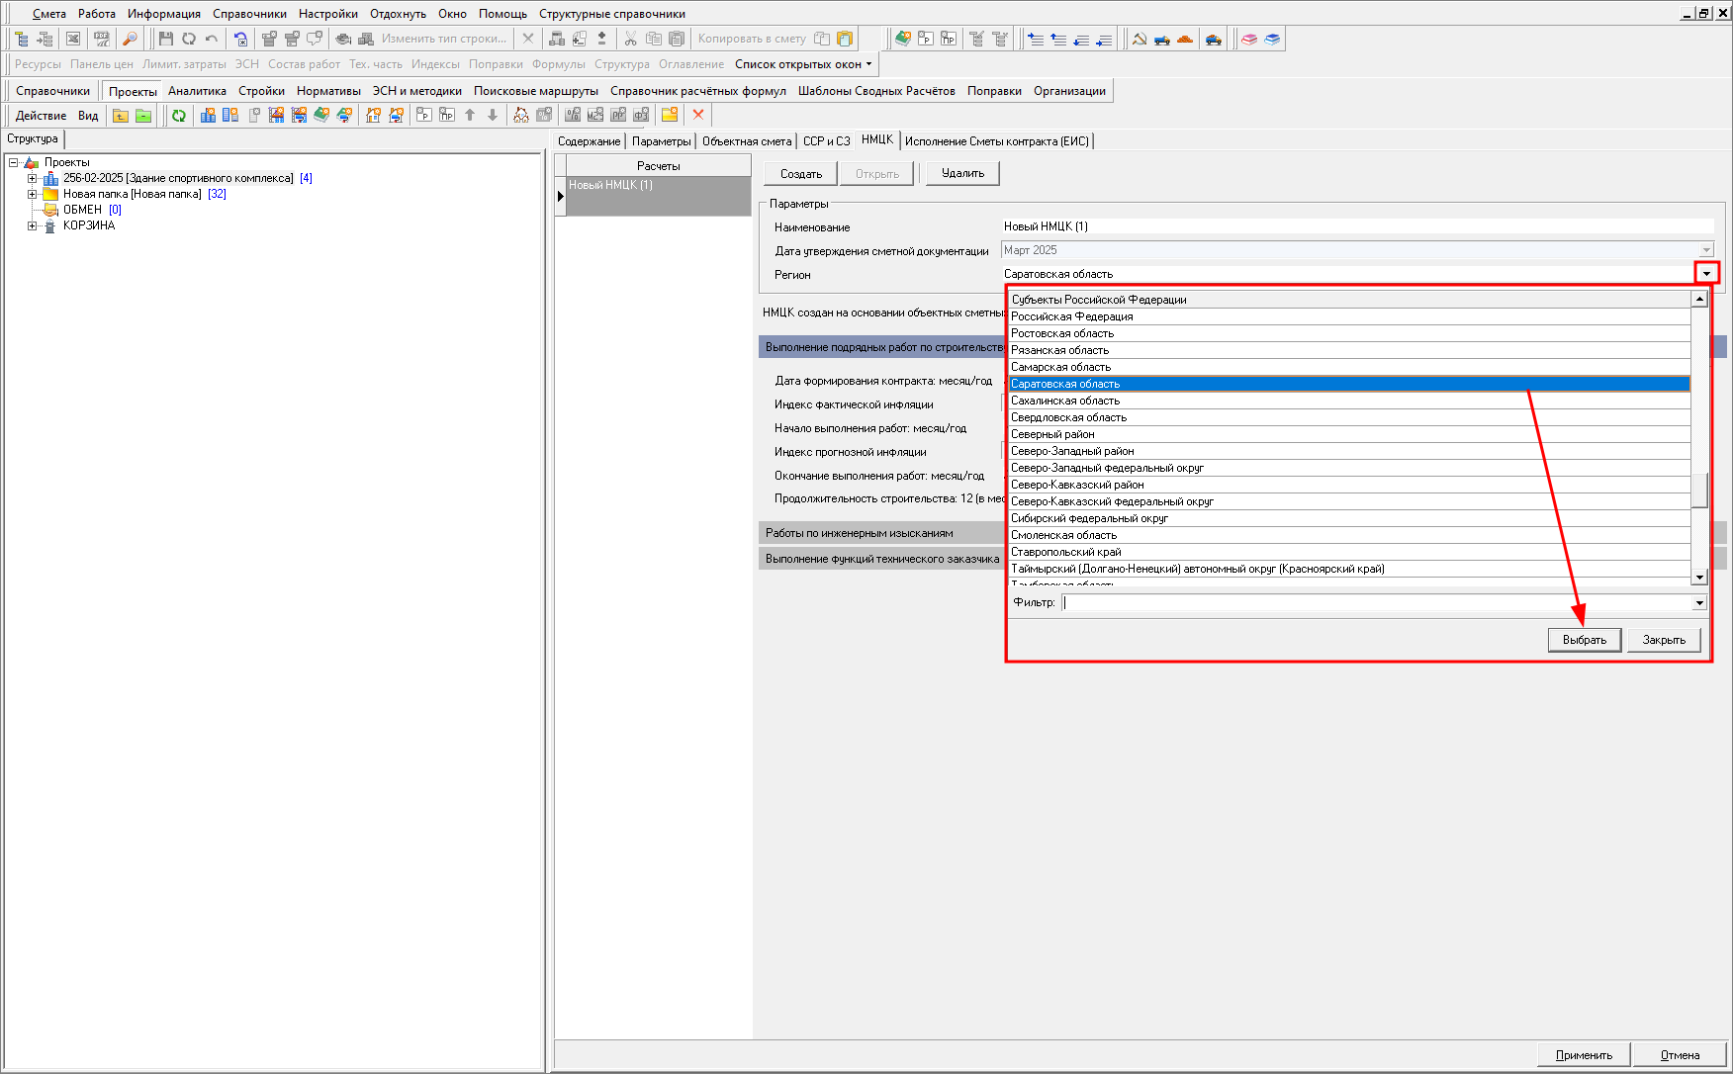Select the hammer and sickle labor icon

click(x=1140, y=39)
